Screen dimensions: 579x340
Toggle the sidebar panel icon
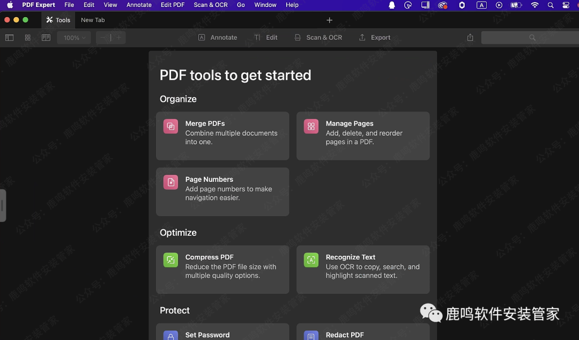(x=9, y=38)
